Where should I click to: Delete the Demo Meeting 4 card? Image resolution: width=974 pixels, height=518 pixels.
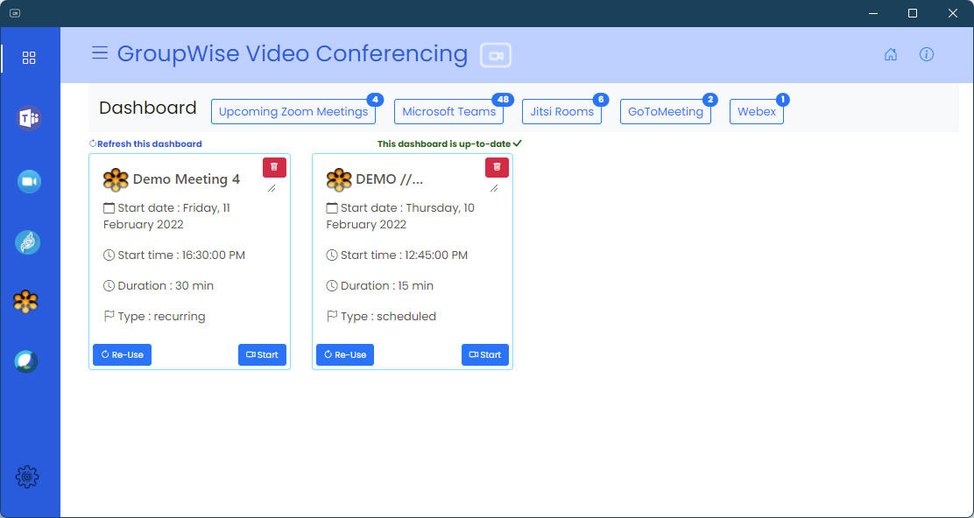pos(274,167)
